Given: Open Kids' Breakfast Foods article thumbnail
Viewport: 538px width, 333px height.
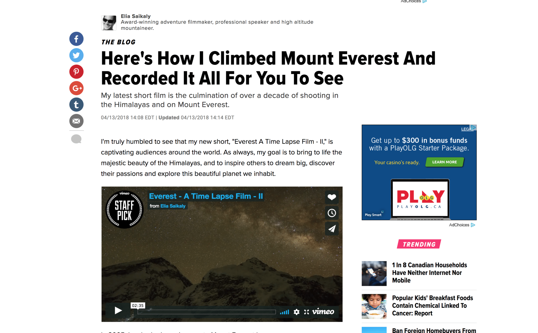Looking at the screenshot, I should pyautogui.click(x=374, y=306).
